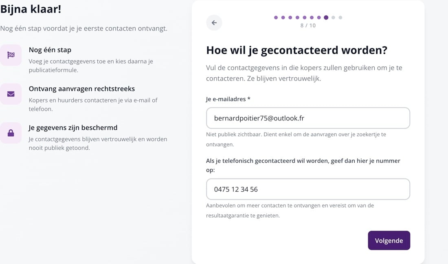This screenshot has height=264, width=448.
Task: Click the 8 / 10 step counter
Action: coord(308,25)
